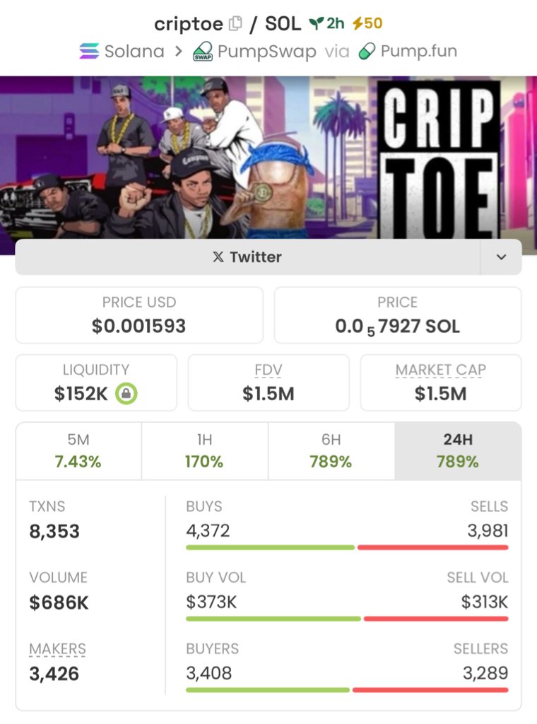The image size is (537, 724).
Task: Click the buys versus sells ratio bar
Action: pyautogui.click(x=346, y=547)
